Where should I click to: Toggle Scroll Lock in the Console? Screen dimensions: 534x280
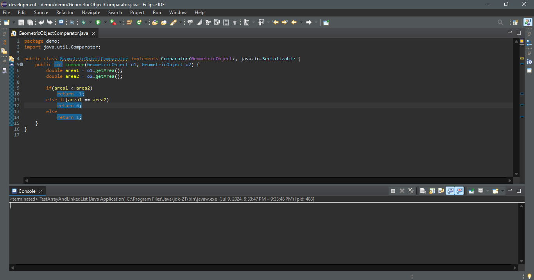pyautogui.click(x=432, y=191)
